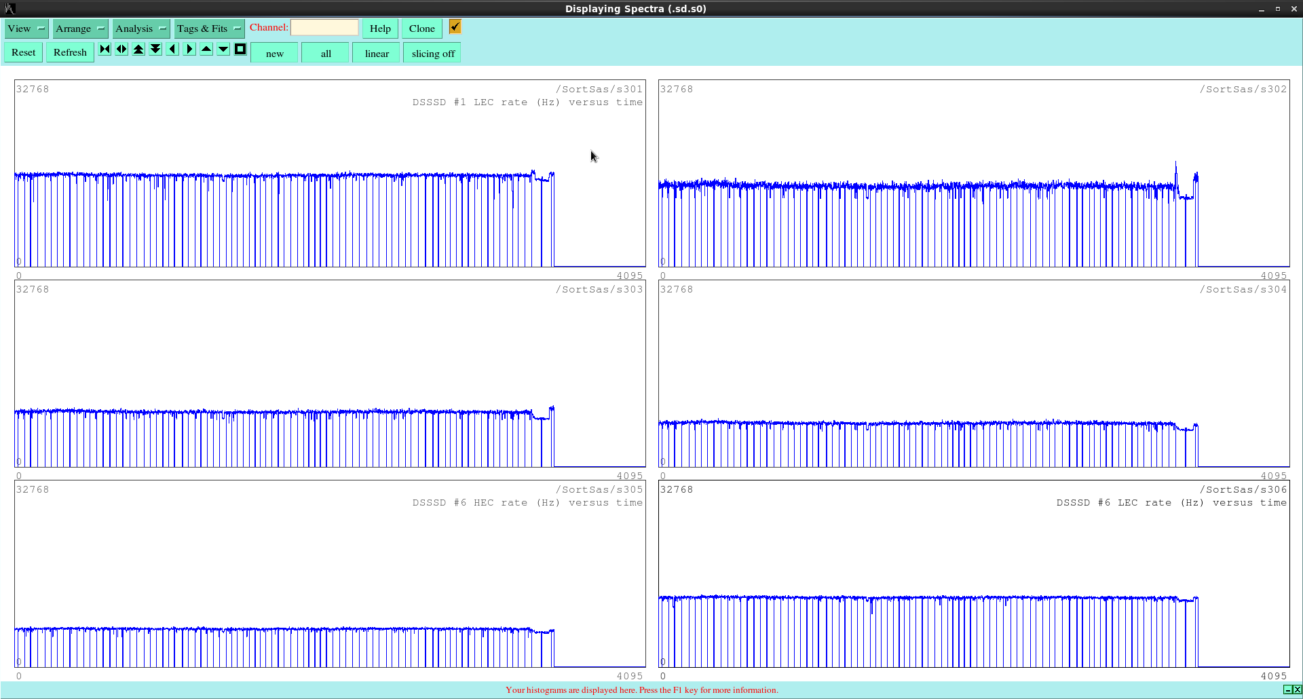Toggle the orange checkmark box
Viewport: 1303px width, 699px height.
click(x=455, y=26)
